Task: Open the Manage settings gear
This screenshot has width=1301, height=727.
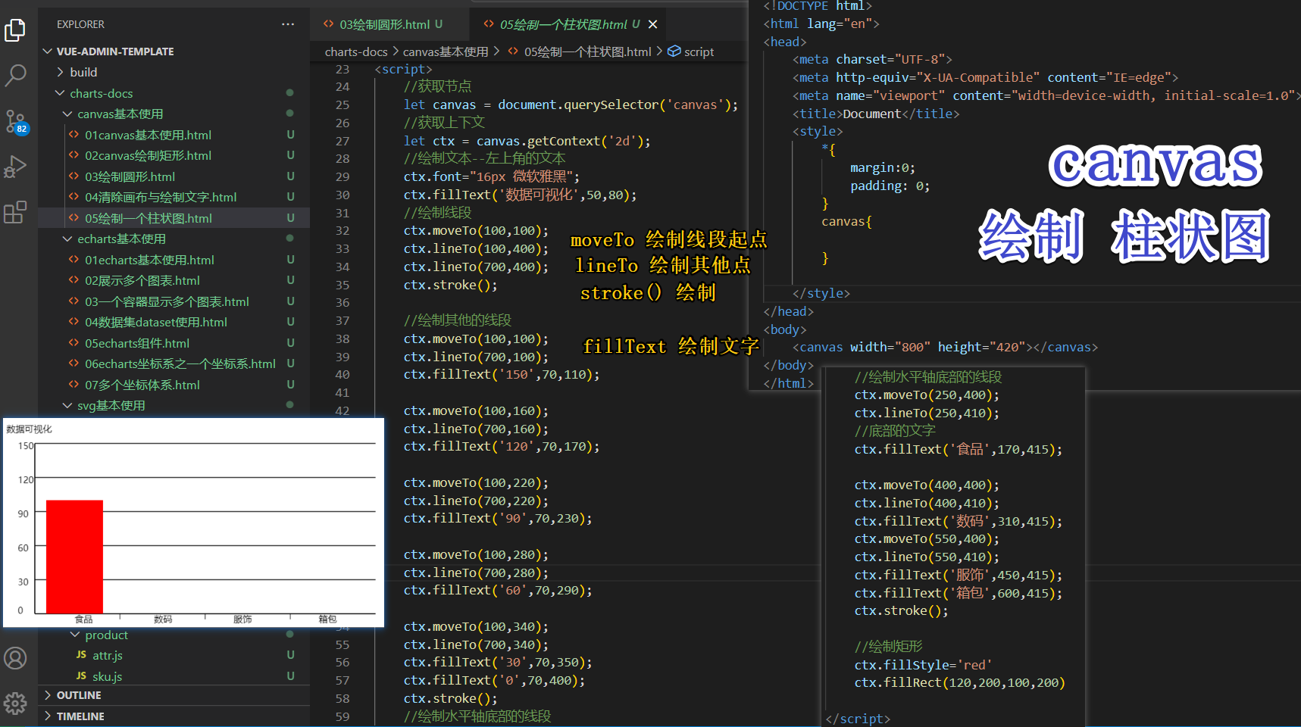Action: [x=17, y=703]
